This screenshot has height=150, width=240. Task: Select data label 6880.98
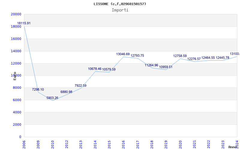pyautogui.click(x=66, y=92)
